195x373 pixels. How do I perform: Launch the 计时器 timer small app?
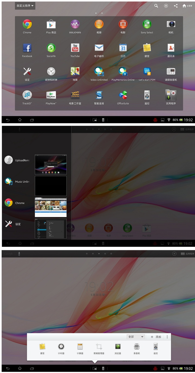tap(61, 349)
